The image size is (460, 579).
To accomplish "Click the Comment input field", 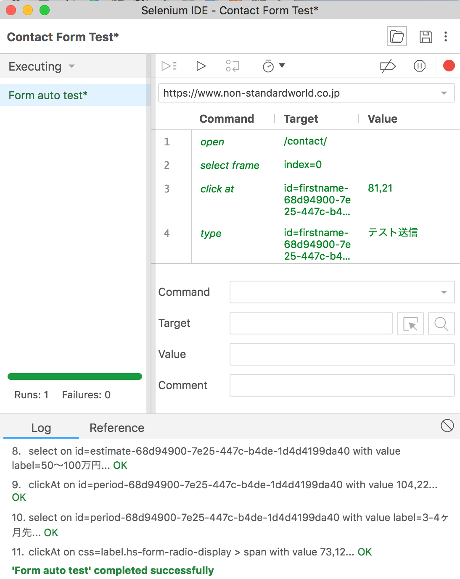I will click(x=342, y=385).
